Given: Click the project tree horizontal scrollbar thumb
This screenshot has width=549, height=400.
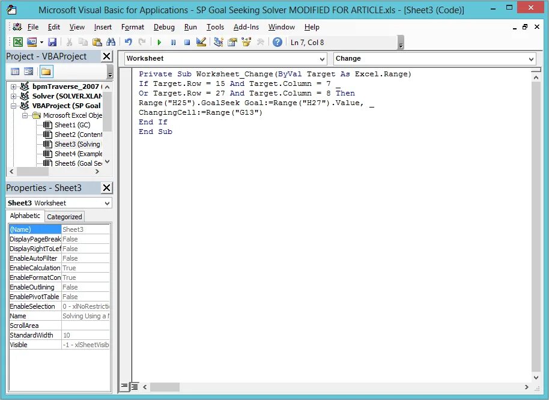Looking at the screenshot, I should click(32, 172).
